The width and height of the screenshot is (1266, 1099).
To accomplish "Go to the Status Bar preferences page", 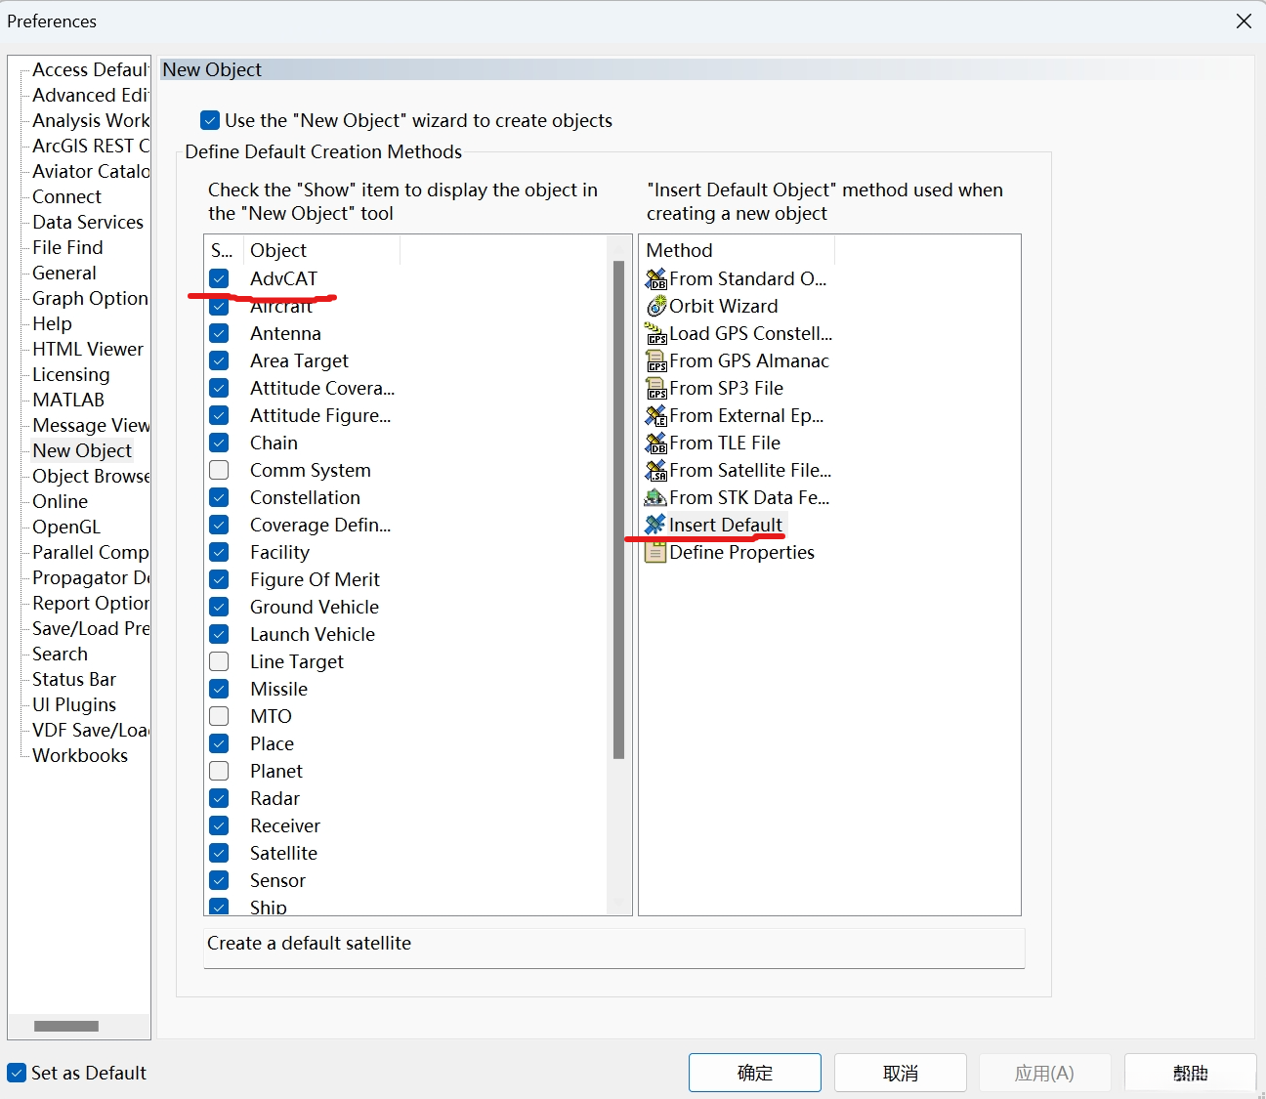I will tap(74, 679).
